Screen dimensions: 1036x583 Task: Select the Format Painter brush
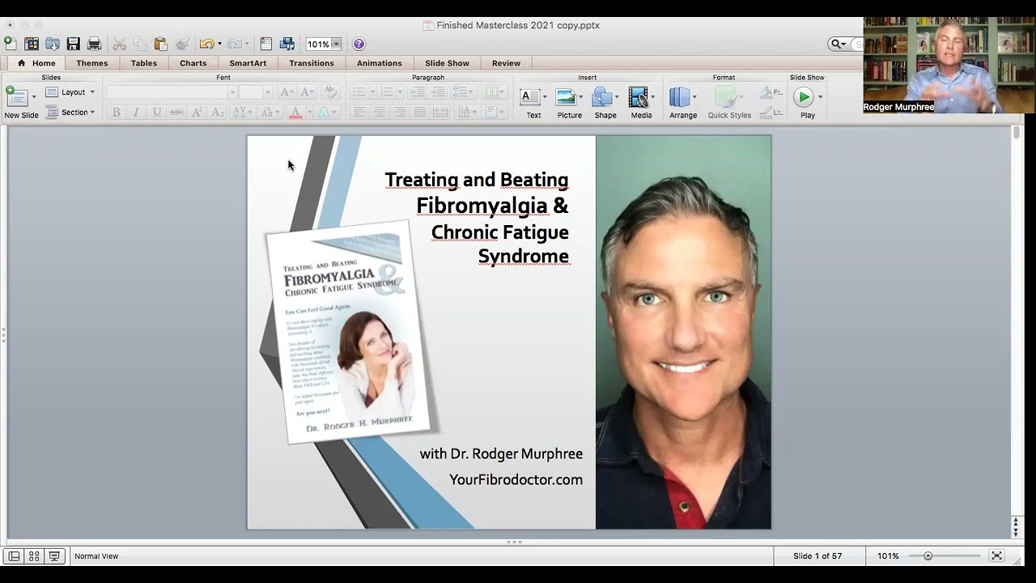pyautogui.click(x=182, y=44)
